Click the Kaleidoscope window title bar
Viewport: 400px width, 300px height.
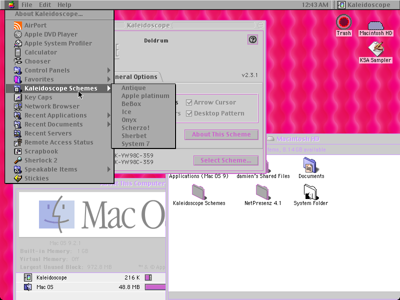[190, 25]
